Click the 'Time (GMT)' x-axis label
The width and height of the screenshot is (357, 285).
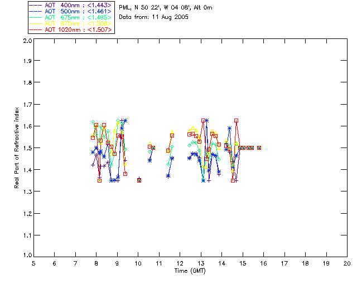190,271
